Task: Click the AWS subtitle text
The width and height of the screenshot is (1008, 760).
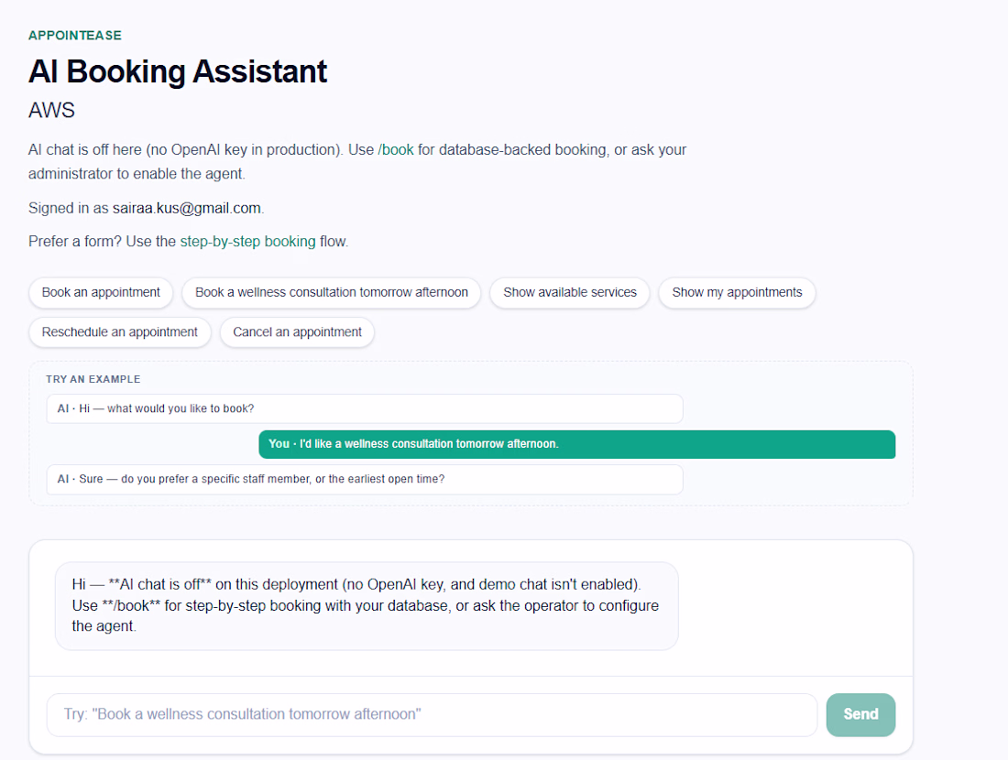Action: pos(51,111)
